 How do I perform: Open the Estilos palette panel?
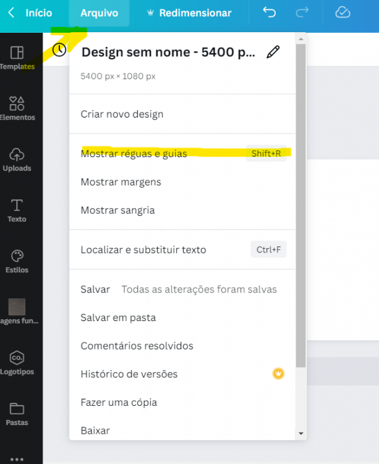tap(17, 261)
